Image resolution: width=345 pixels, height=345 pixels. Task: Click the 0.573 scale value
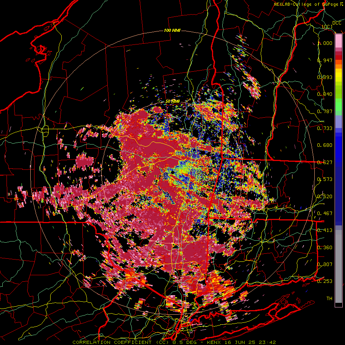pos(325,179)
